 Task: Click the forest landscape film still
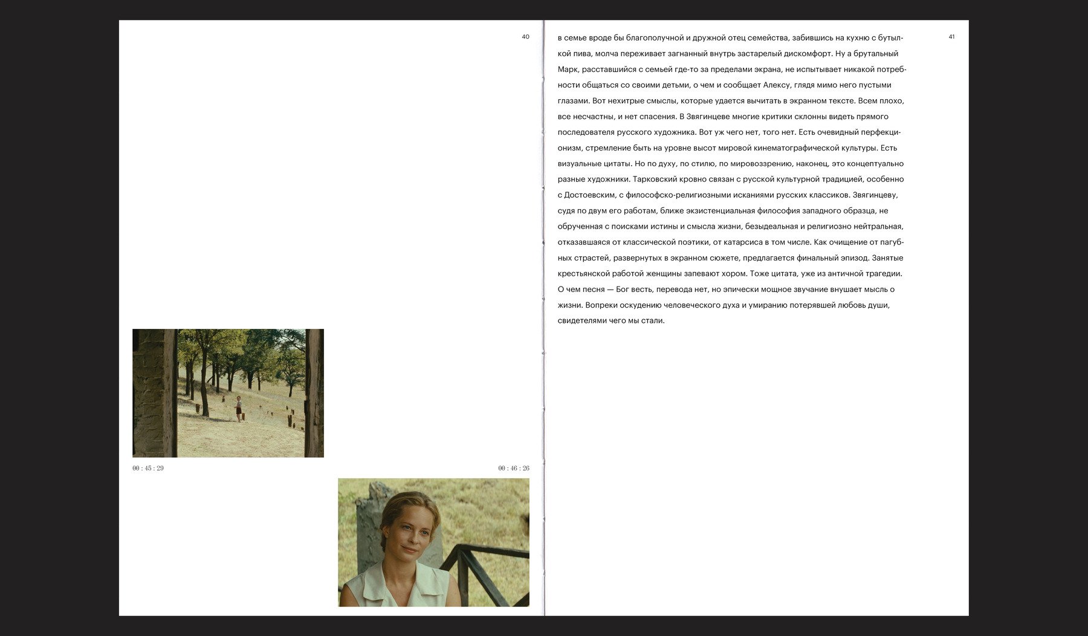pos(228,393)
